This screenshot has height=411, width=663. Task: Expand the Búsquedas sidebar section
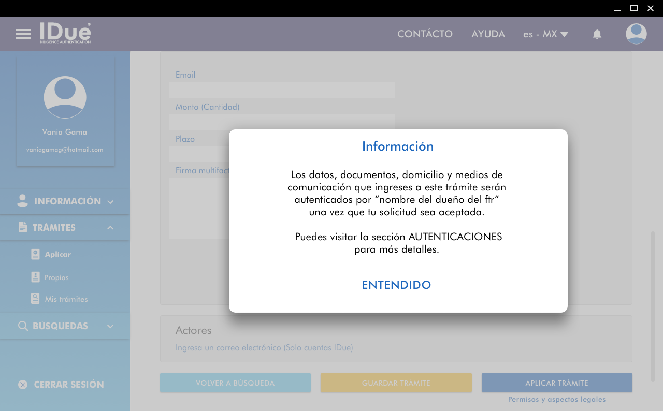pos(65,326)
